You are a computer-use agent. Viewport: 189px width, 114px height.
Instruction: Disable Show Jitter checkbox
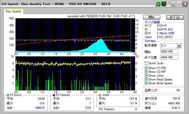point(146,76)
